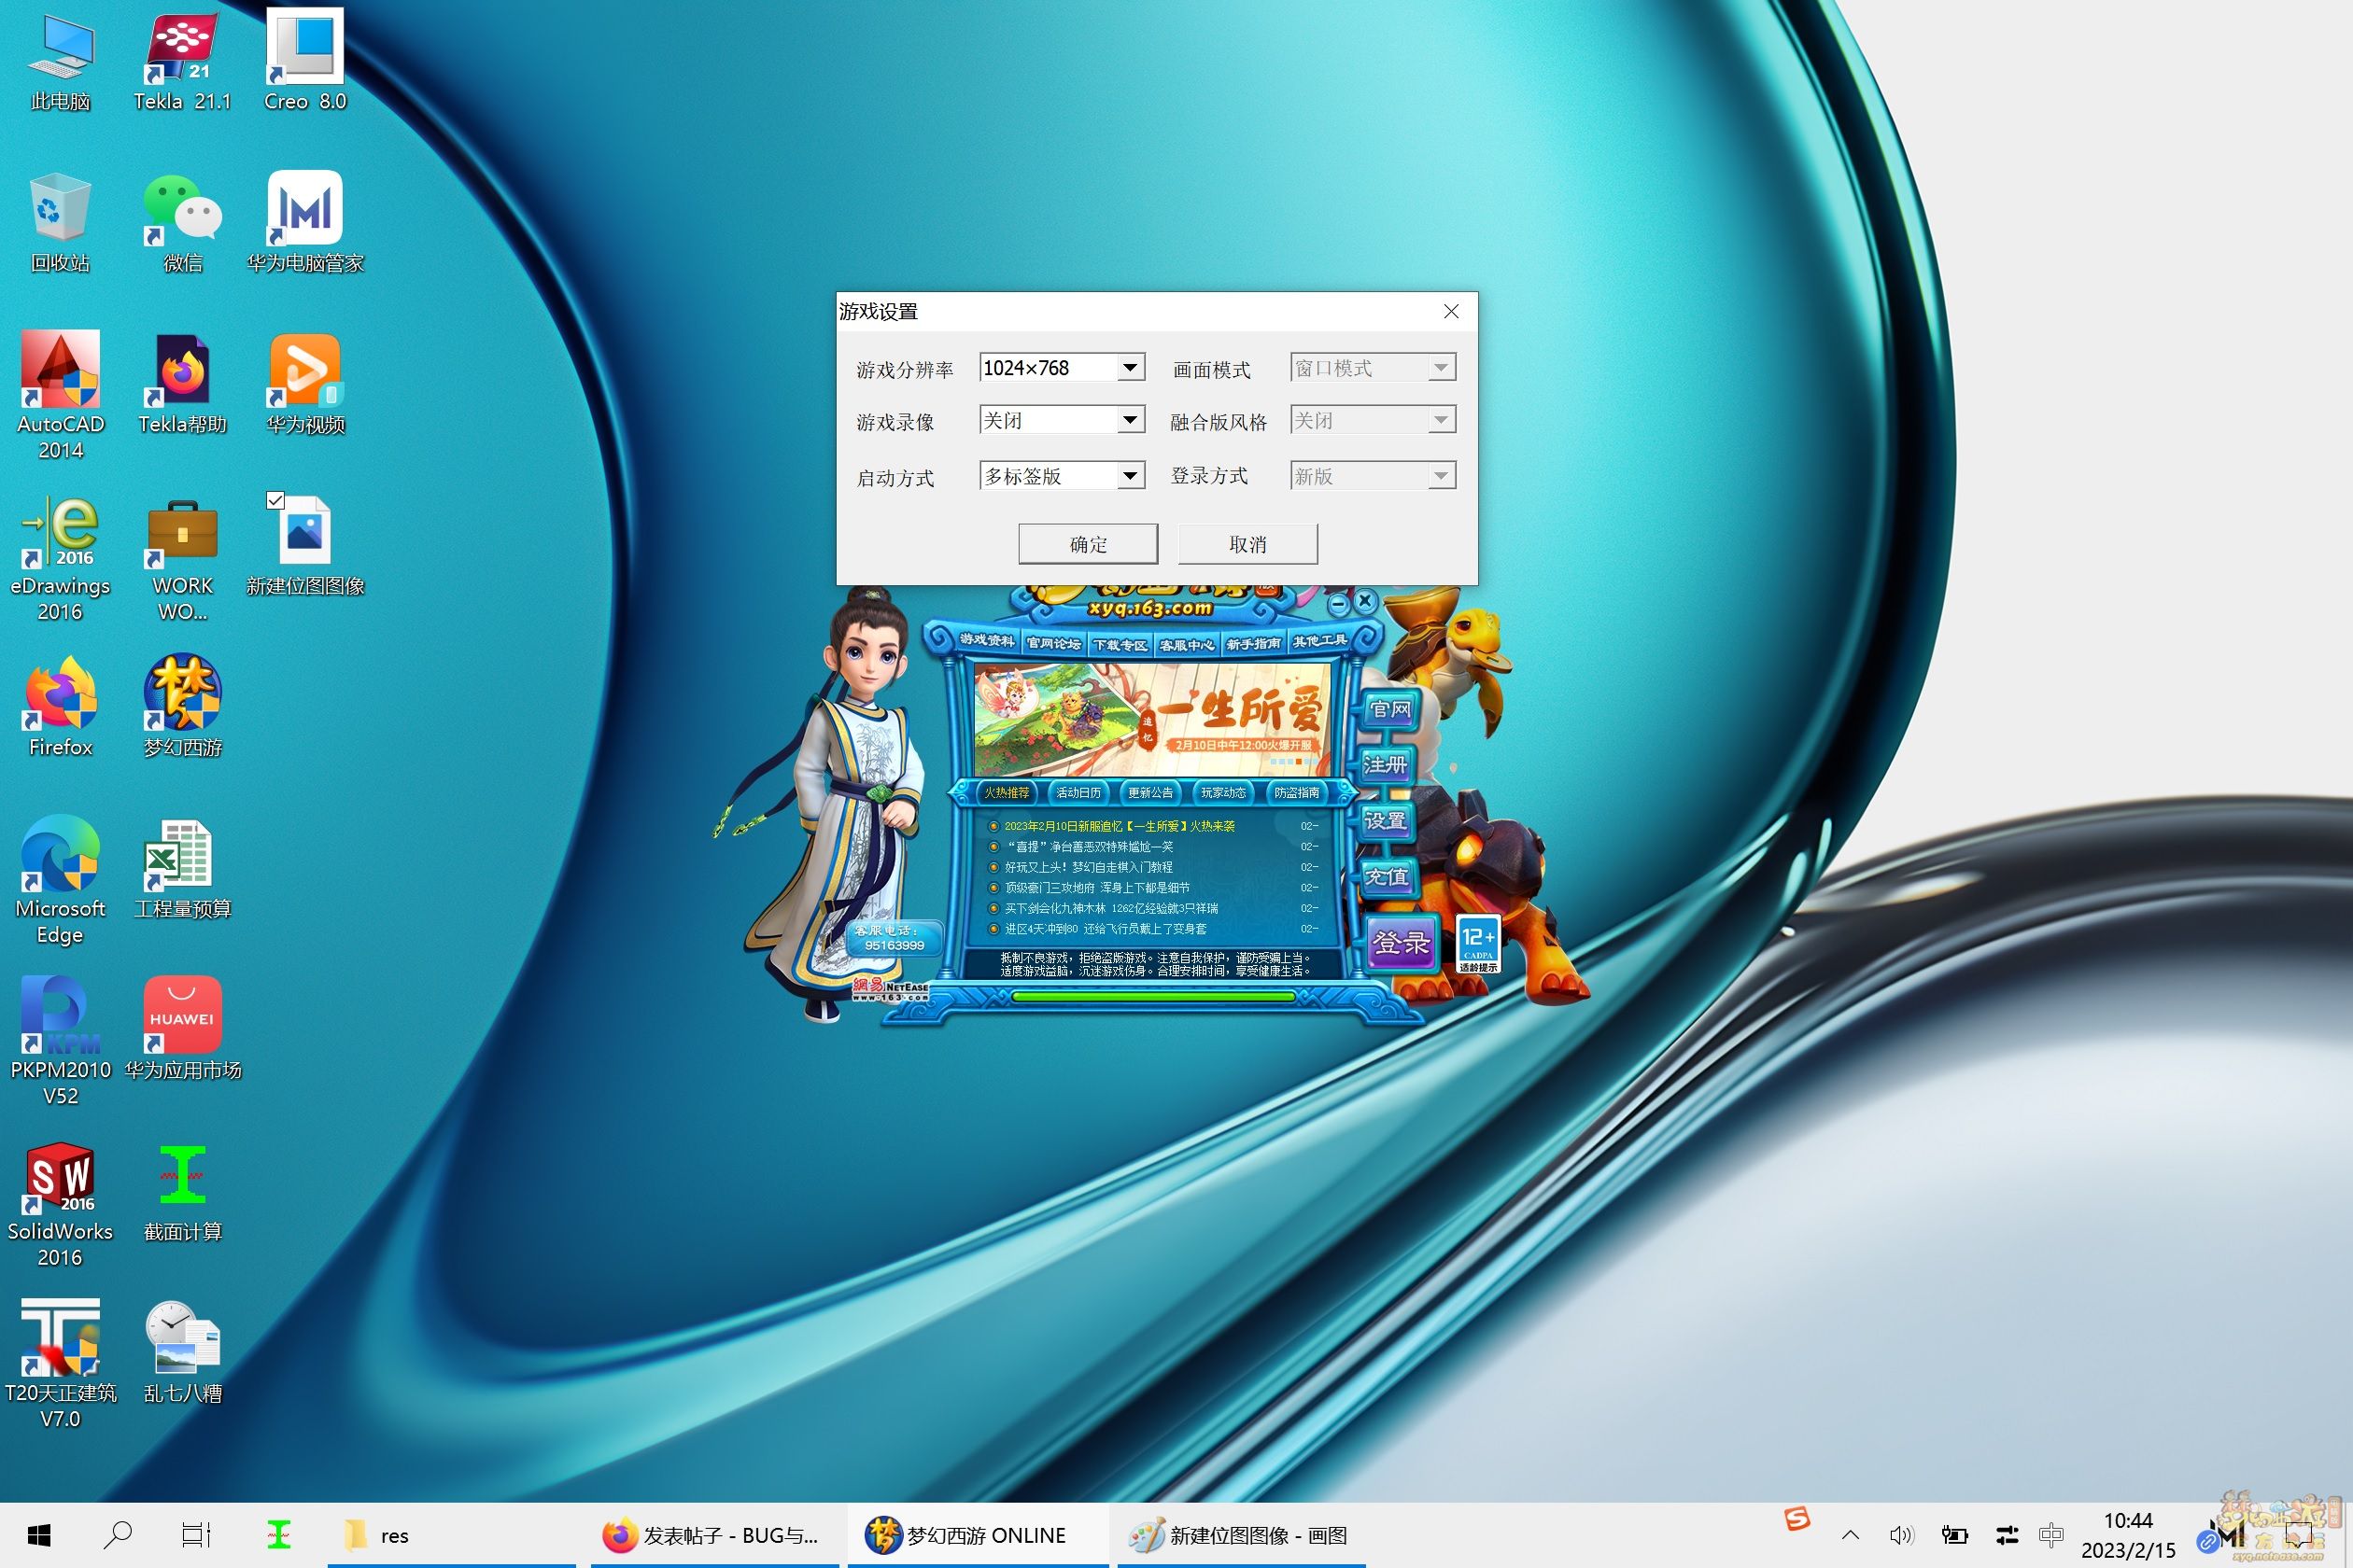Click the 注册 button in launcher
This screenshot has width=2353, height=1568.
tap(1387, 766)
